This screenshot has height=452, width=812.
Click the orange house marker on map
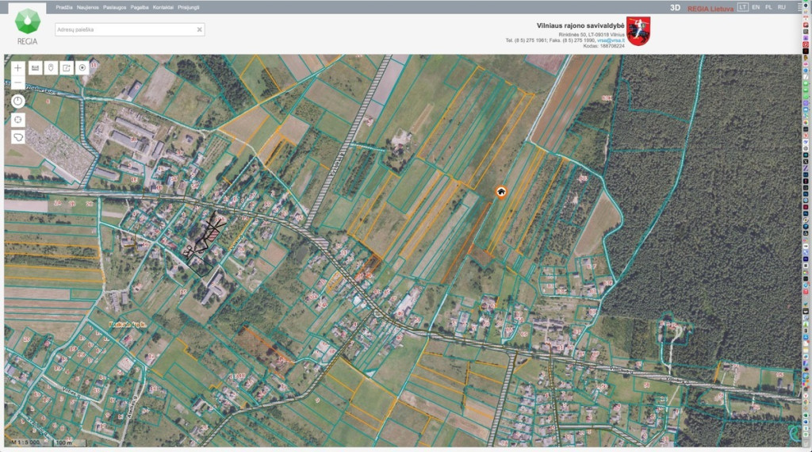[x=501, y=193]
